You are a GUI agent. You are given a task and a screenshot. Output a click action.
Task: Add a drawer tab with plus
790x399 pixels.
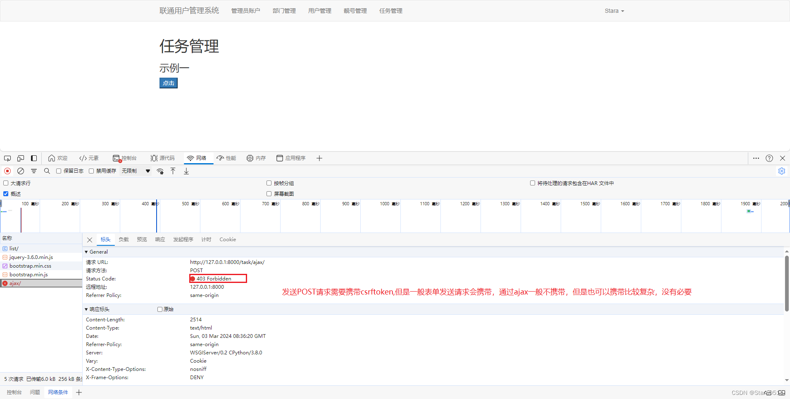point(79,392)
